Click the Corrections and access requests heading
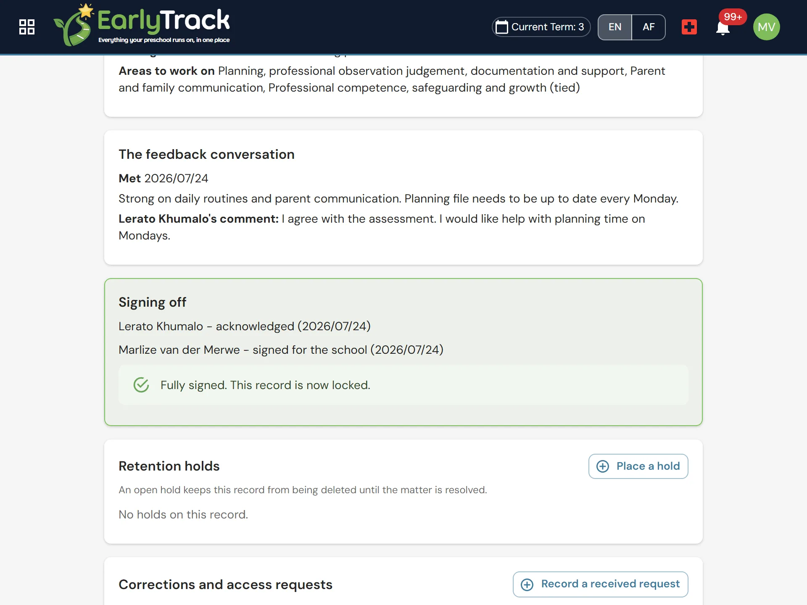807x605 pixels. click(225, 584)
